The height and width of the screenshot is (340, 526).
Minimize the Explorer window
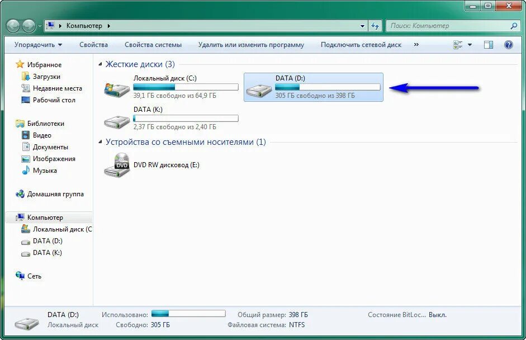[473, 6]
